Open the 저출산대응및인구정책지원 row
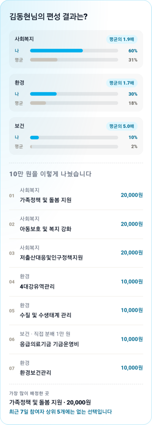152x425 pixels. (x=76, y=253)
